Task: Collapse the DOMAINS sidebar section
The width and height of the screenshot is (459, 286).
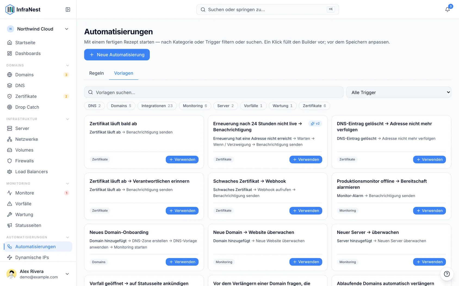Action: coord(67,65)
